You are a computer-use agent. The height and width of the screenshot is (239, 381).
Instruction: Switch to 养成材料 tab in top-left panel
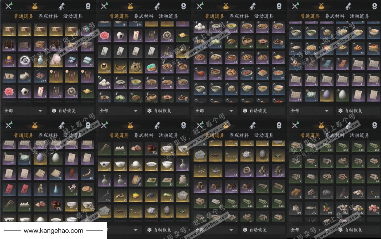pyautogui.click(x=48, y=16)
